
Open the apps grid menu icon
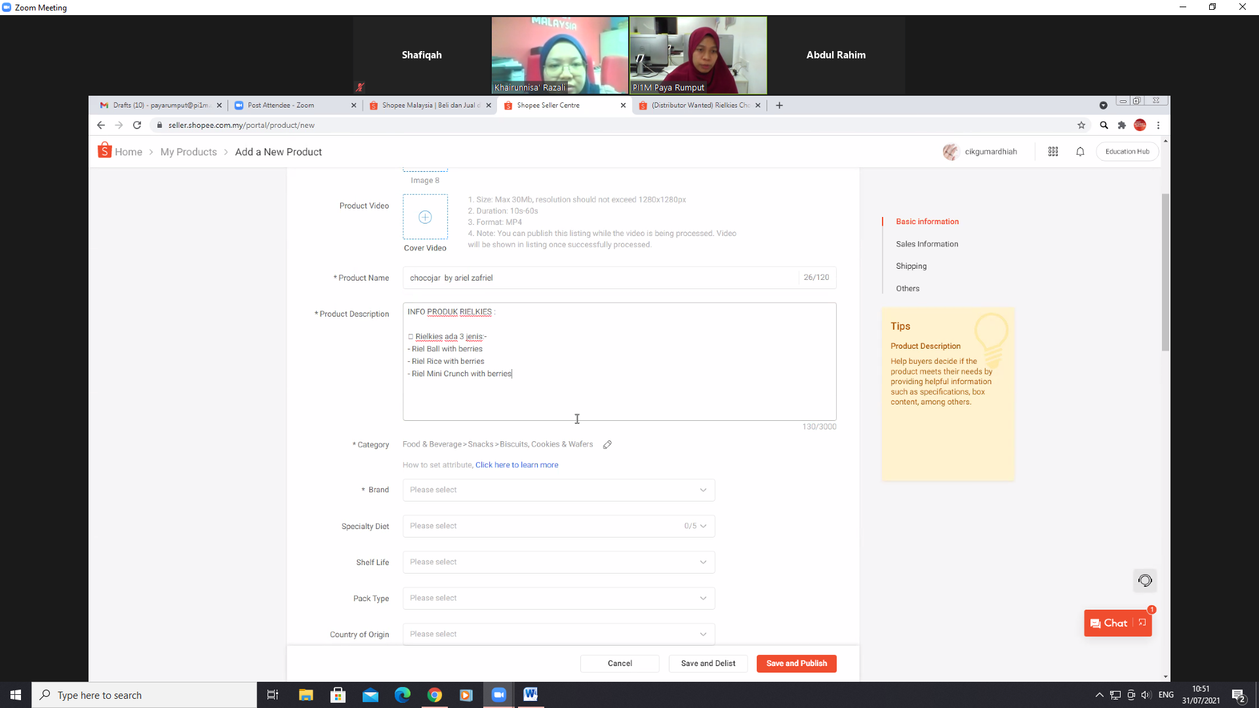[x=1053, y=151]
